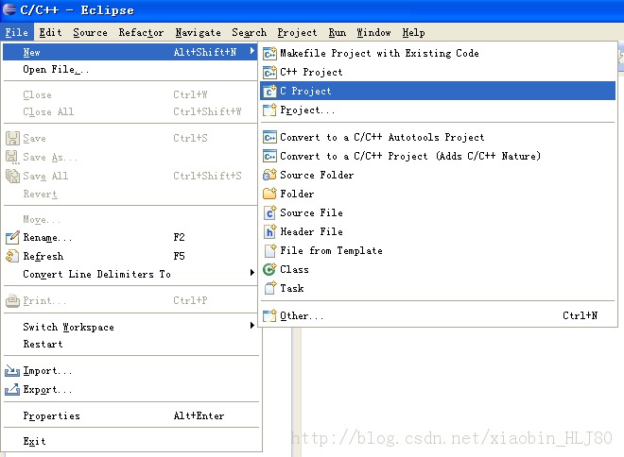Click the Ctrl+N shortcut beside Other...
624x457 pixels.
580,315
